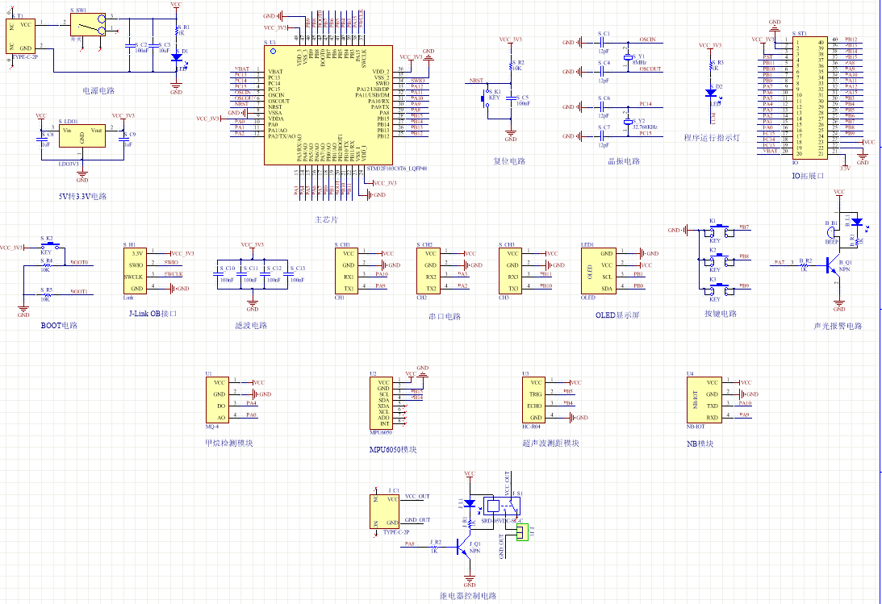882x604 pixels.
Task: Select the J_C1 TYPE-C-2P output connector
Action: [x=385, y=510]
